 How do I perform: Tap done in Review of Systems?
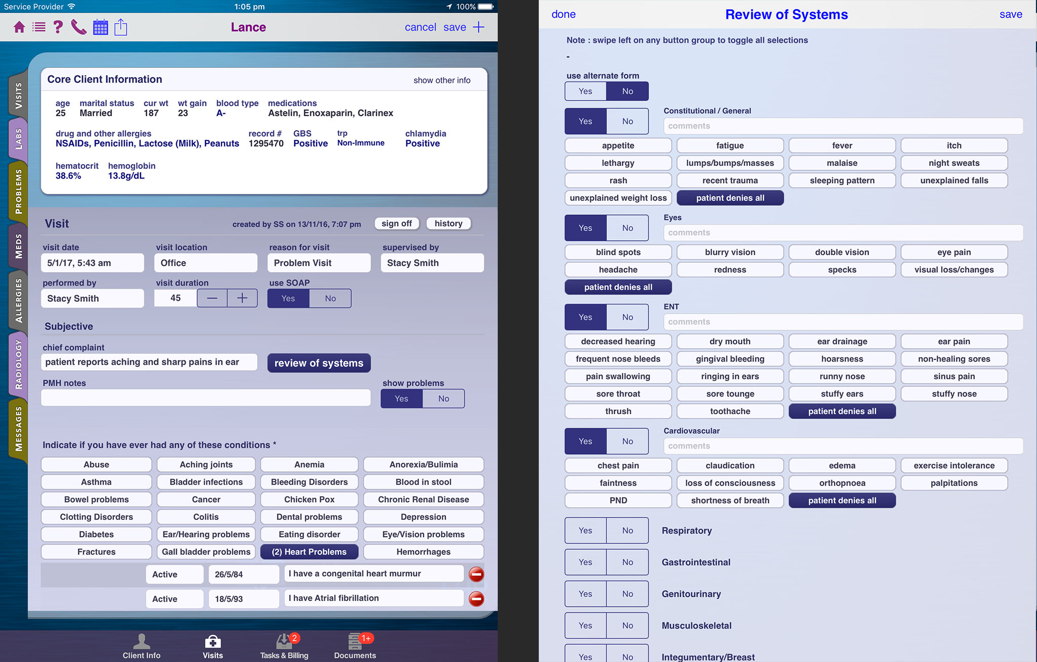(564, 14)
